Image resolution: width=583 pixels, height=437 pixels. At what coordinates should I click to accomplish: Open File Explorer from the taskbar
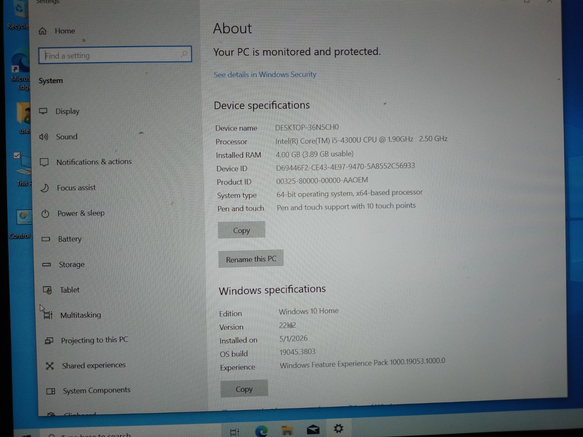click(287, 430)
